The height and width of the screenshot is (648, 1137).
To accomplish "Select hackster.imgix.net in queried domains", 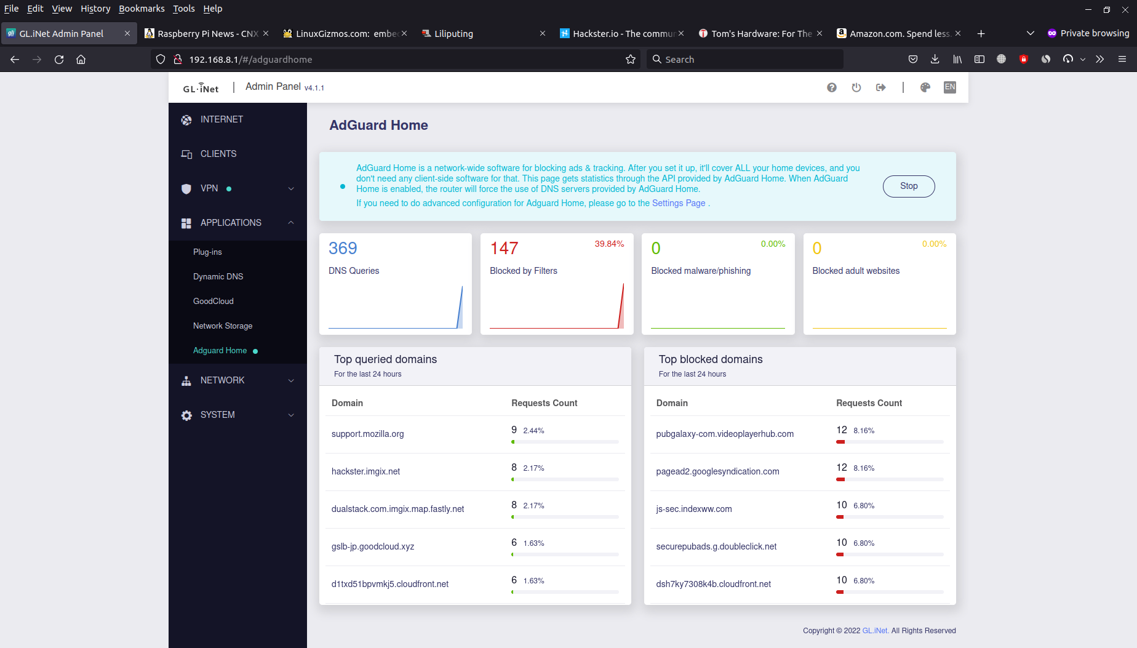I will click(365, 472).
